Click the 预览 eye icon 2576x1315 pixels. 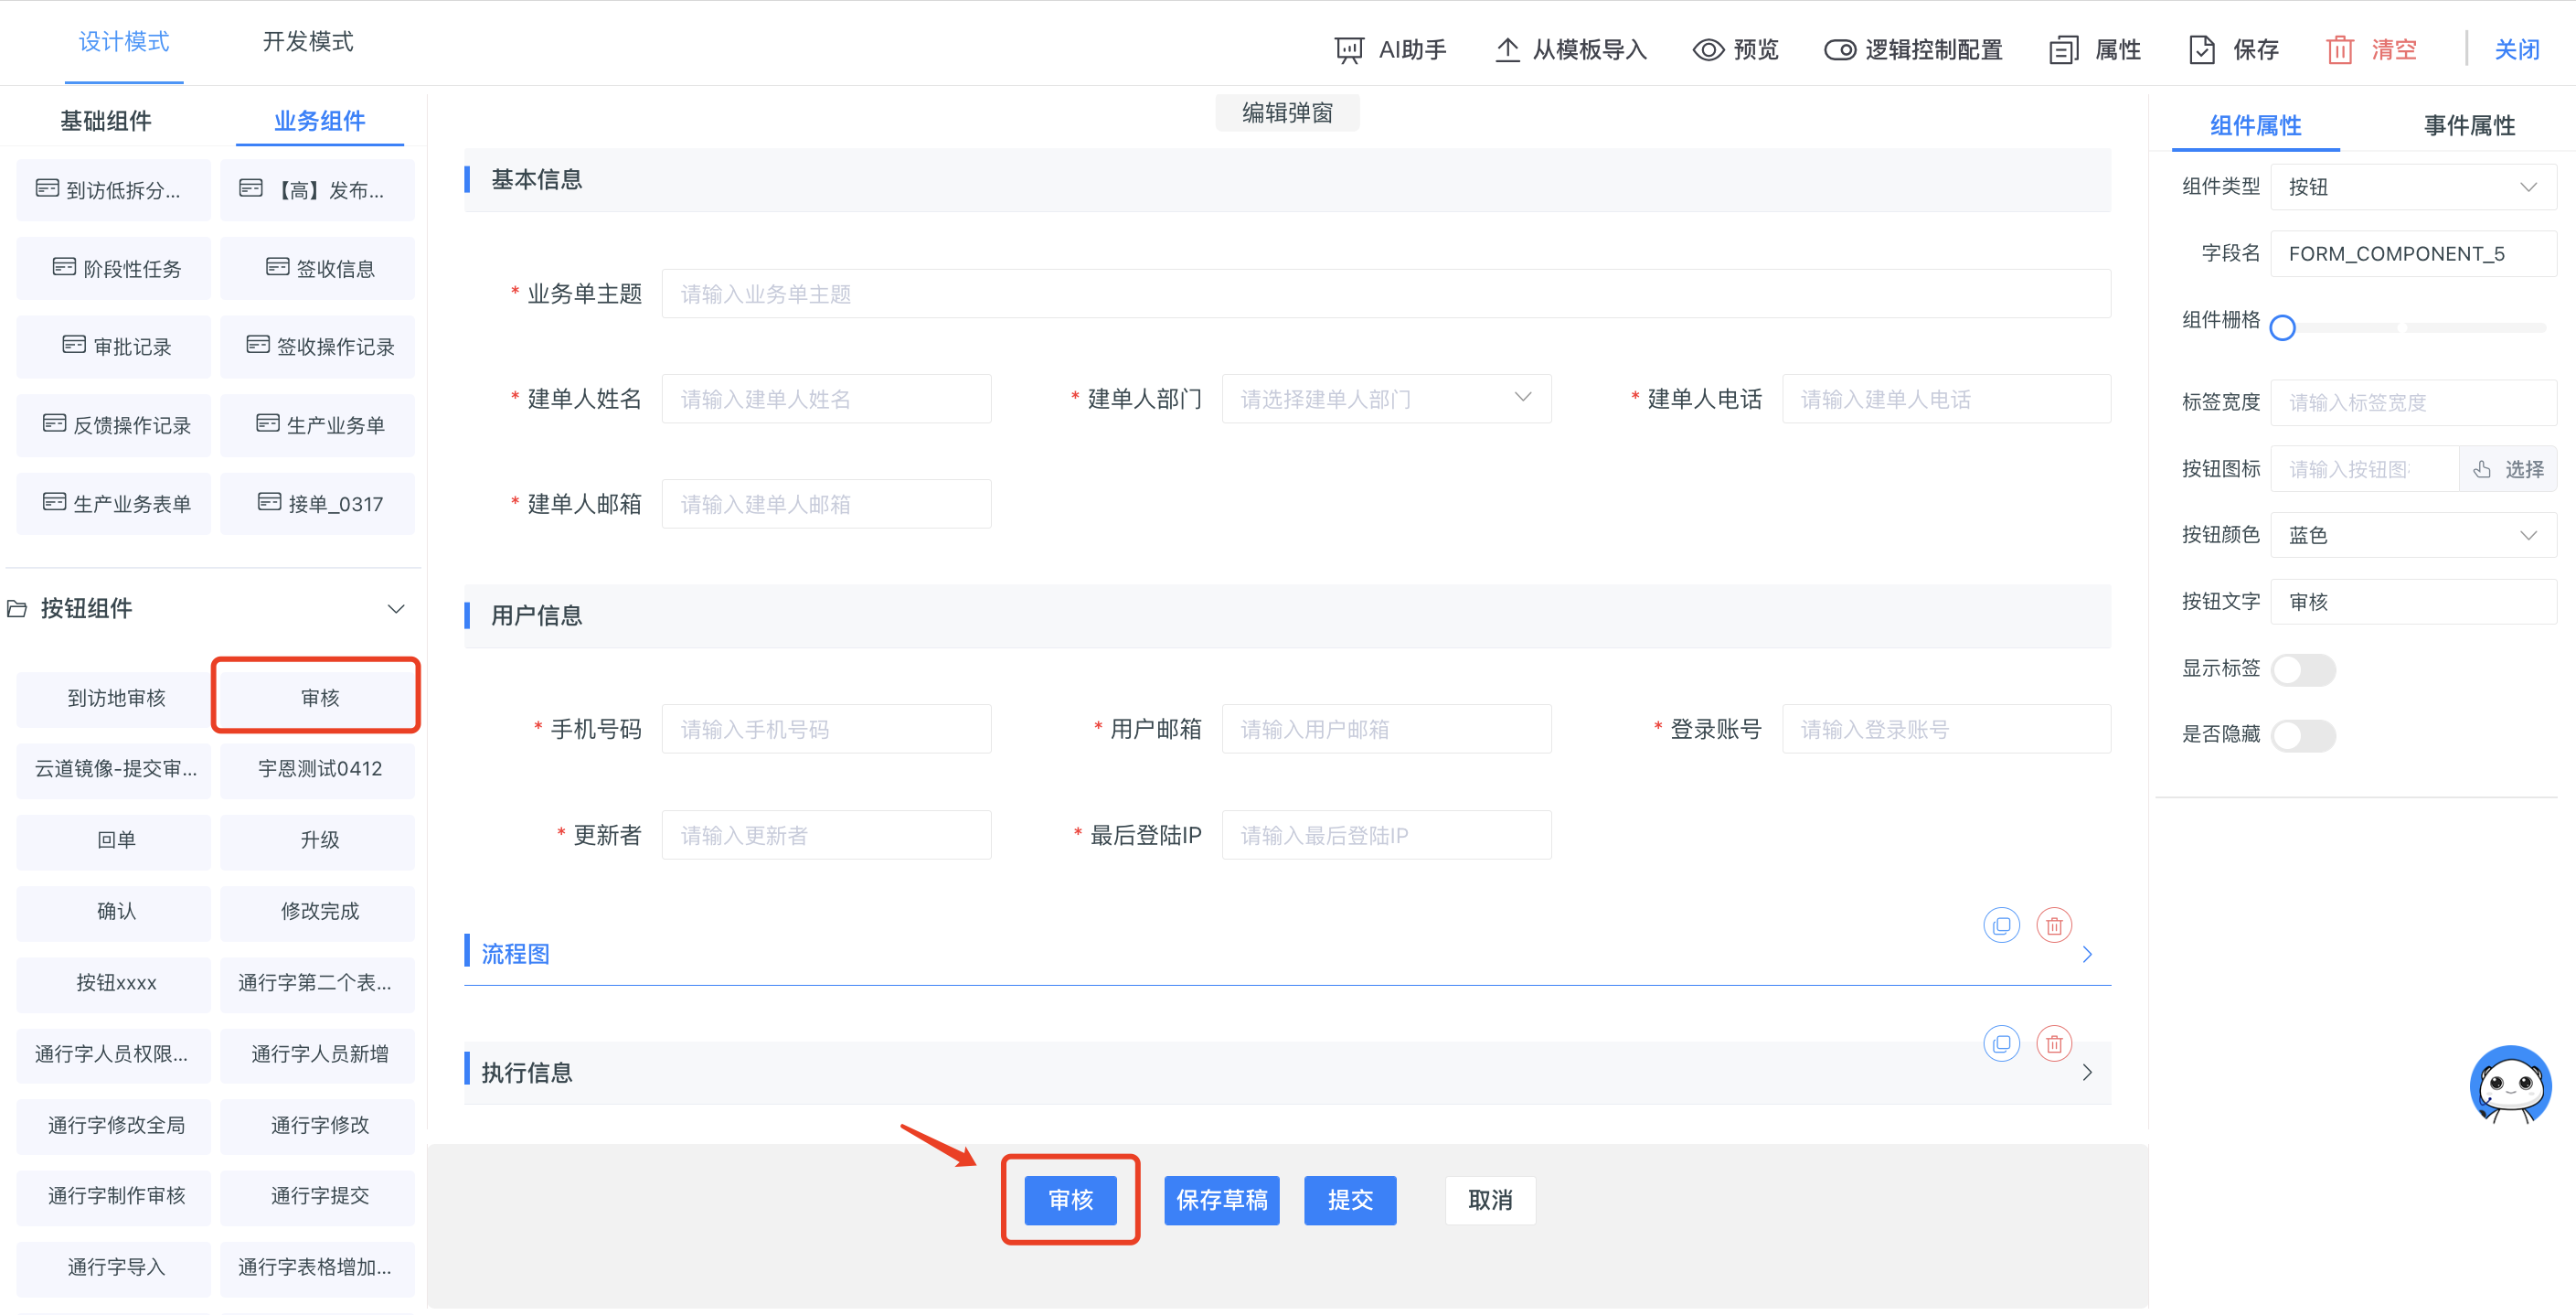[x=1708, y=49]
